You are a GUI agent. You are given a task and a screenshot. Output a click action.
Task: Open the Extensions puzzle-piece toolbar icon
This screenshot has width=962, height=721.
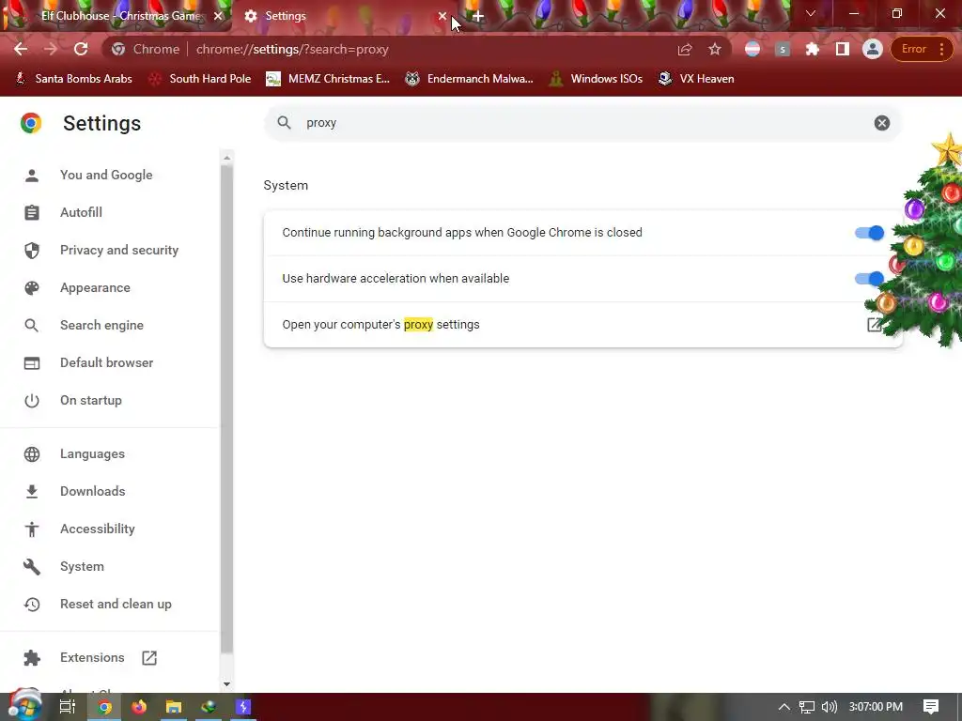pos(813,49)
